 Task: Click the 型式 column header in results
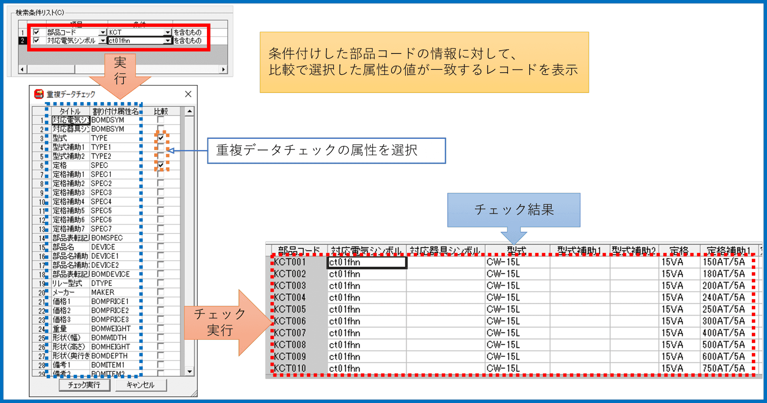(x=517, y=251)
